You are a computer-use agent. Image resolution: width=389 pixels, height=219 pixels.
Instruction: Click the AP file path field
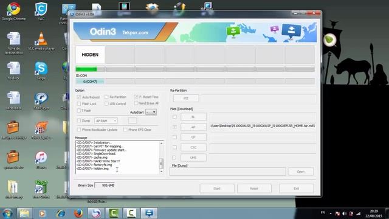pyautogui.click(x=263, y=126)
